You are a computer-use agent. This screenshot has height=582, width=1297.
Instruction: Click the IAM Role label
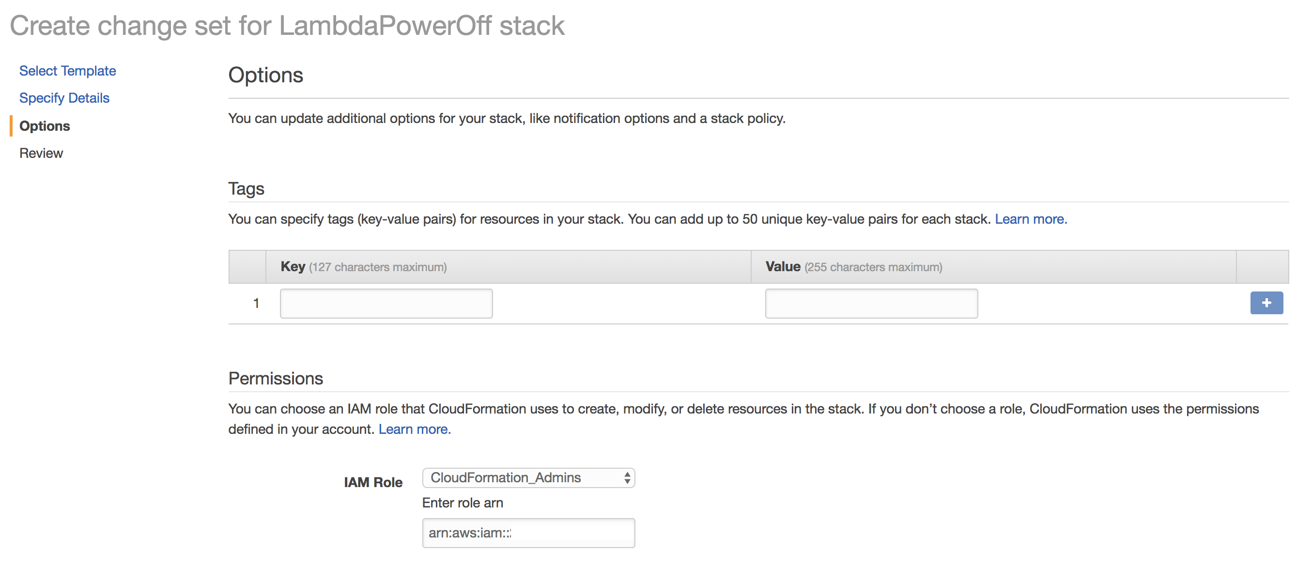click(x=372, y=482)
